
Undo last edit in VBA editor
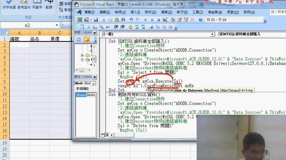click(x=131, y=20)
